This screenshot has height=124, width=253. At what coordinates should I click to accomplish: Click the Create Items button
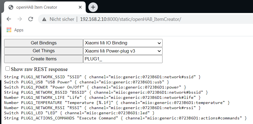(43, 59)
